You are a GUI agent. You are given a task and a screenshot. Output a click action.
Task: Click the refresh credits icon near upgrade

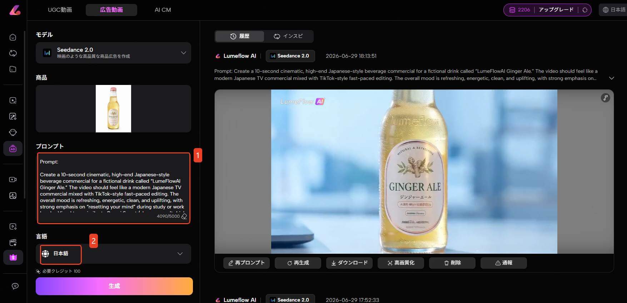point(585,10)
